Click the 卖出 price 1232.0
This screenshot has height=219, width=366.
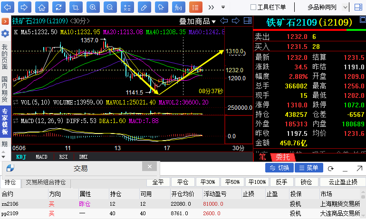coord(297,37)
